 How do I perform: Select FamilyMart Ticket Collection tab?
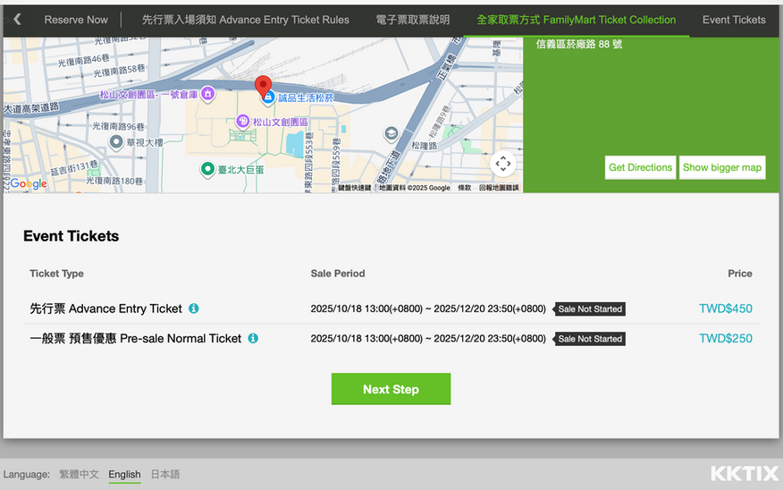[x=576, y=20]
